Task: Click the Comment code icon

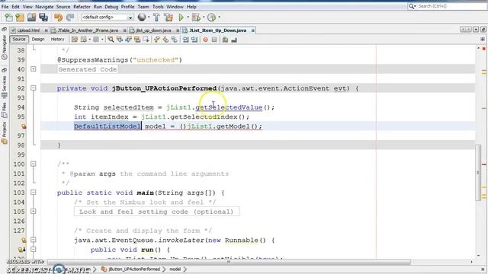Action: click(x=225, y=40)
